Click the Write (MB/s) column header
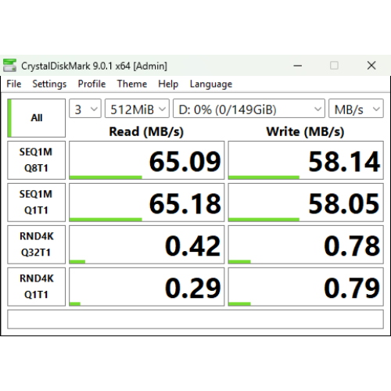The height and width of the screenshot is (391, 391). pyautogui.click(x=305, y=131)
